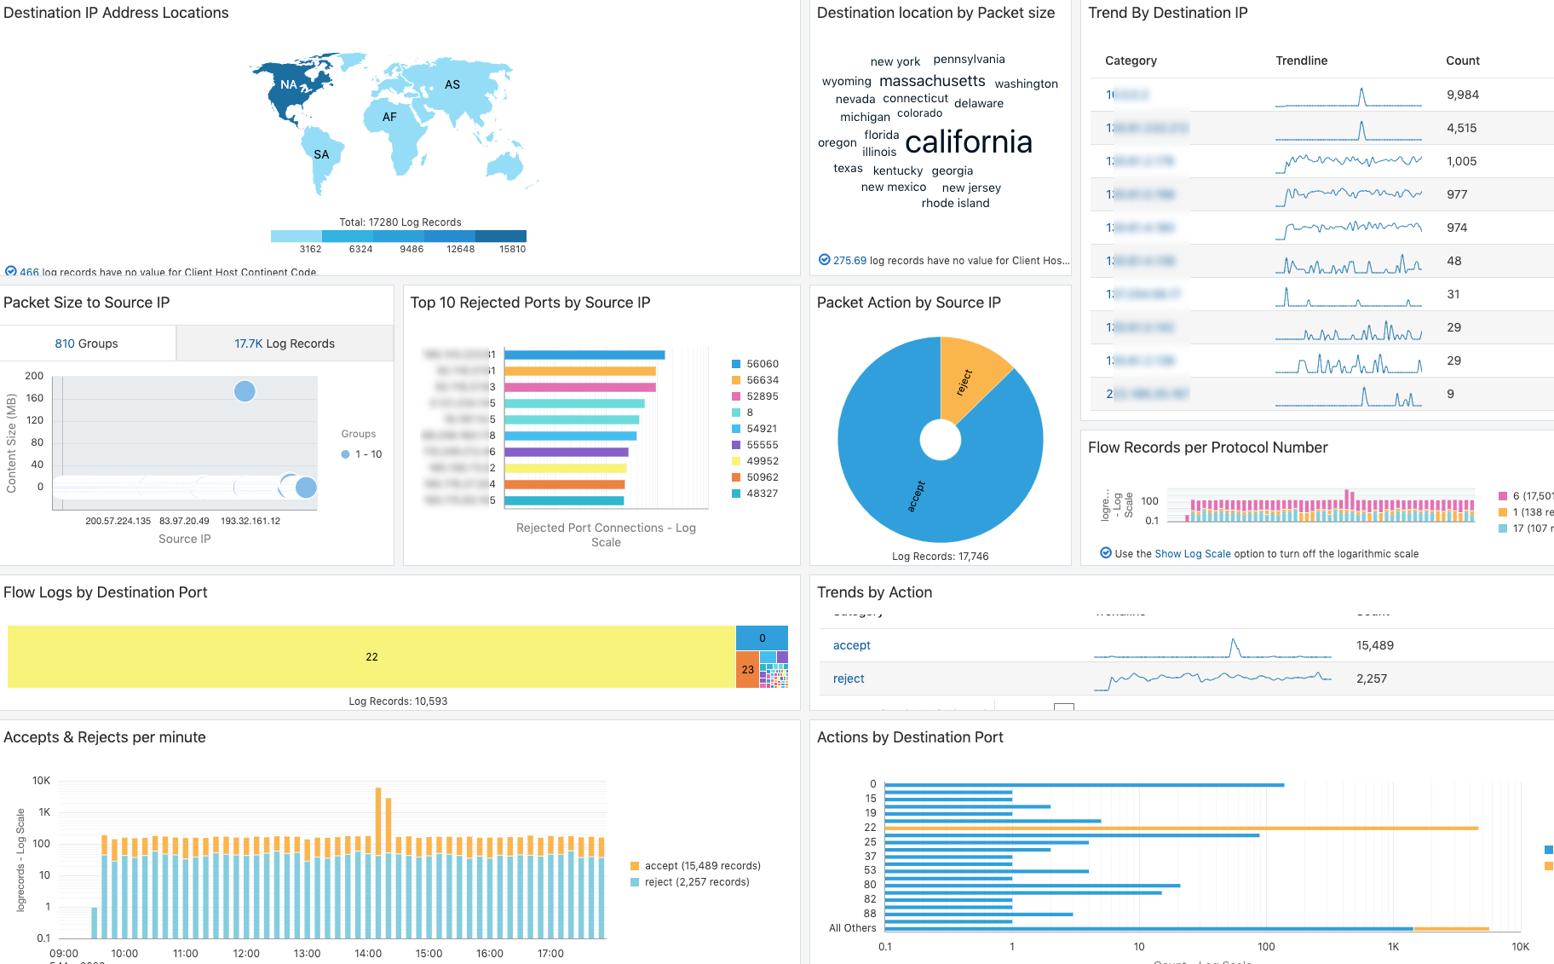
Task: Click the 275.69 log records link
Action: [855, 260]
